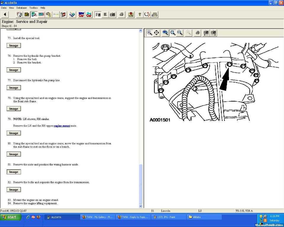Click the back arrow in main toolbar
The width and height of the screenshot is (284, 227).
(x=5, y=14)
